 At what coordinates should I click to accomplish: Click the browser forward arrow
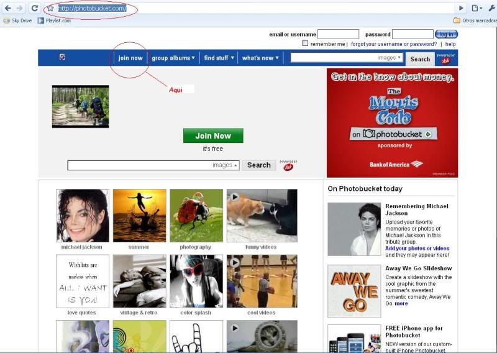pos(21,8)
